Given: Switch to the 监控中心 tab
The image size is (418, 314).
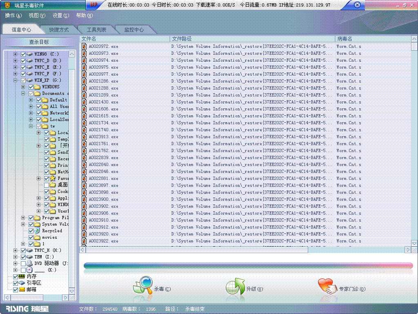Looking at the screenshot, I should point(134,29).
